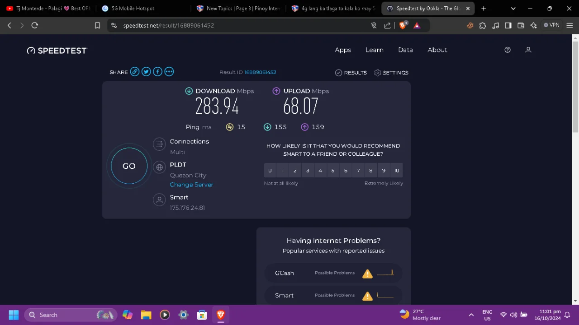Click the crossed-out eye icon in address bar
This screenshot has width=579, height=325.
pos(374,26)
